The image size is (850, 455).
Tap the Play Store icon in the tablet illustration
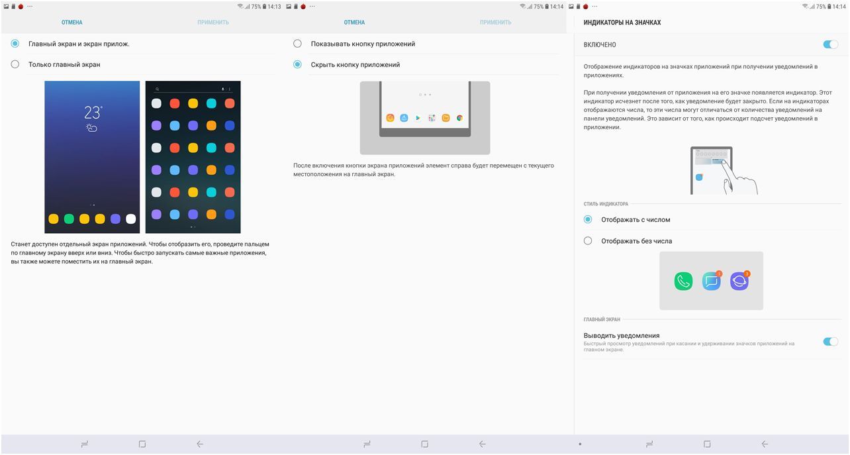[x=418, y=118]
